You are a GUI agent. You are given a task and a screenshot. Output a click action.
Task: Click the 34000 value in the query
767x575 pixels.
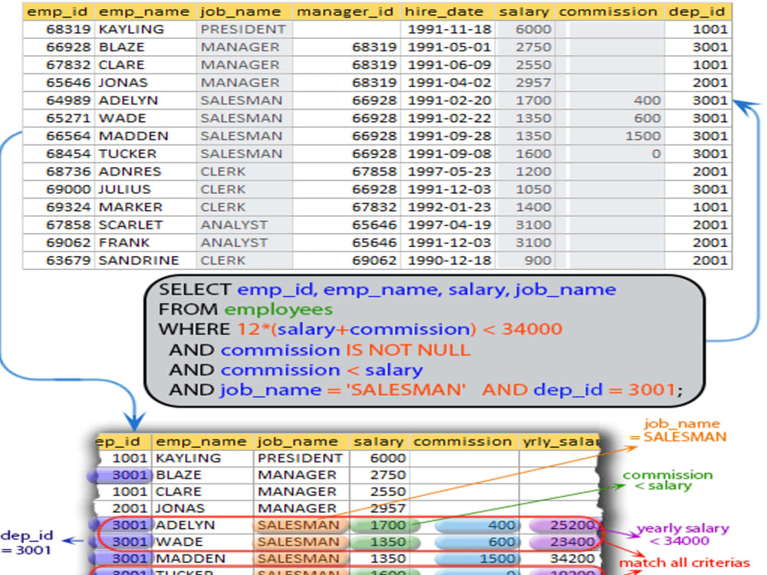pyautogui.click(x=532, y=329)
